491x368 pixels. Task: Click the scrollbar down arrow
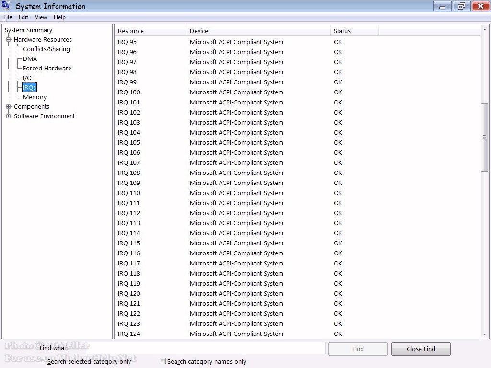click(485, 334)
